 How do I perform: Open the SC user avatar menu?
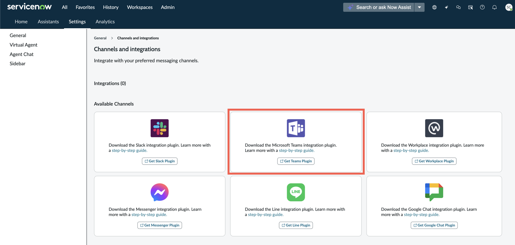pyautogui.click(x=509, y=7)
